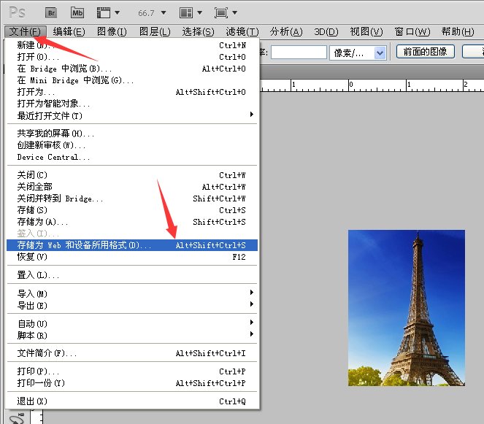Open the 图层(L) menu
The image size is (484, 424).
point(155,31)
